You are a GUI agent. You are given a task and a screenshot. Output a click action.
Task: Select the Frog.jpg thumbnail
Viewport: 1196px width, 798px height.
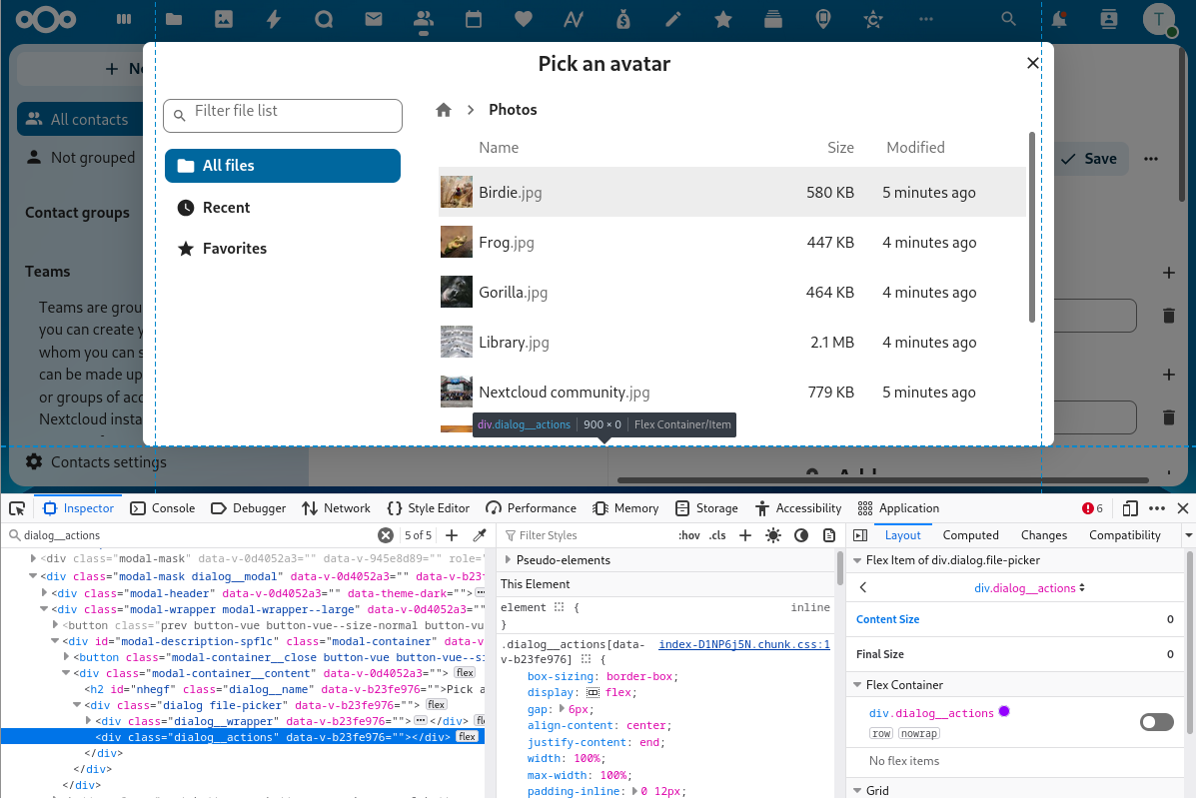tap(457, 243)
